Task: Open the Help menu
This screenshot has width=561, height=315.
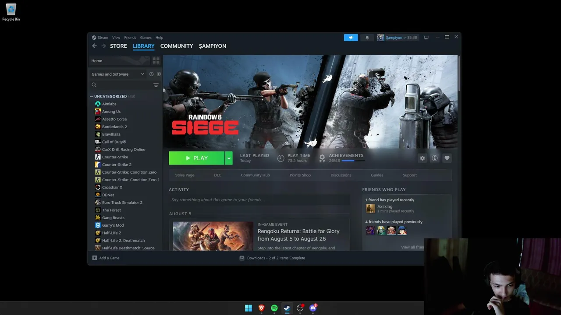Action: click(x=160, y=38)
